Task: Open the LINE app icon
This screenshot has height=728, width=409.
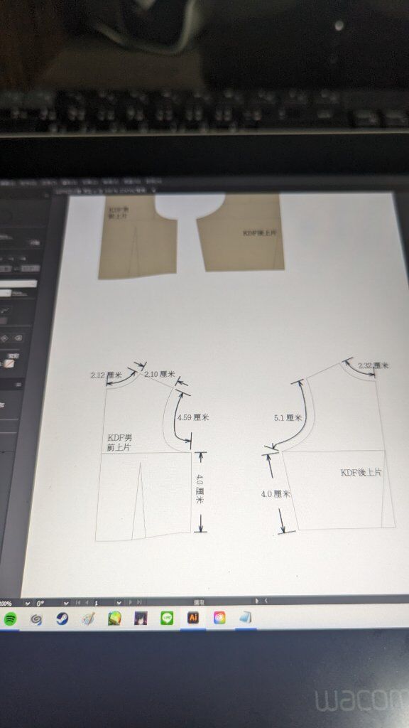Action: click(x=167, y=618)
